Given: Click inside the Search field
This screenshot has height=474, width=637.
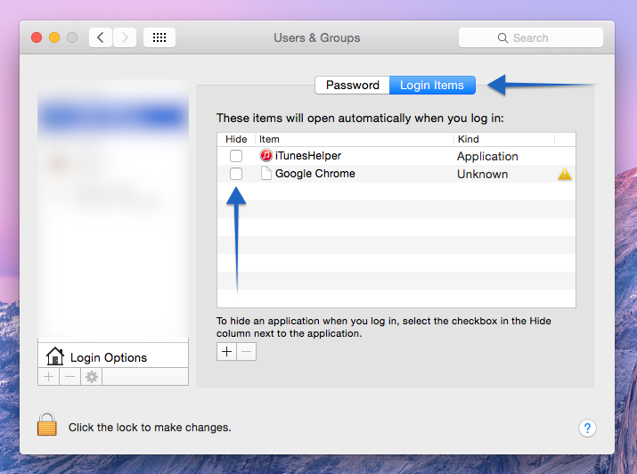Looking at the screenshot, I should (531, 37).
